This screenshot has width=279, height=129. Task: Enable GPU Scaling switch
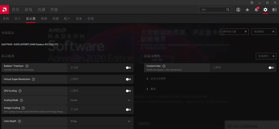click(128, 91)
